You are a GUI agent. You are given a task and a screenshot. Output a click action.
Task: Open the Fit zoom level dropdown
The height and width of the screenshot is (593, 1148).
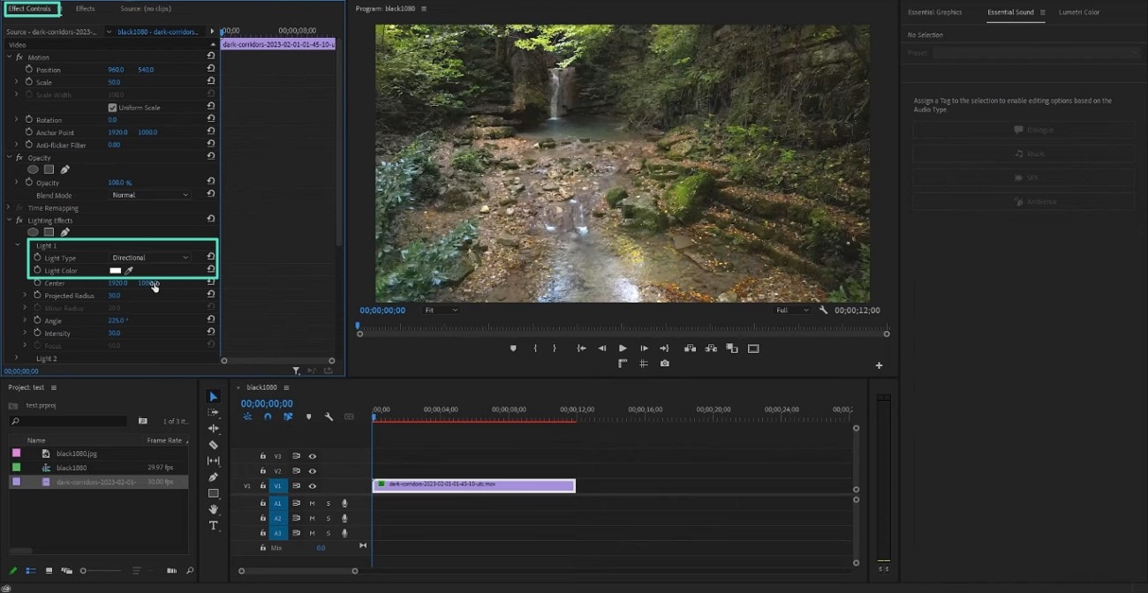pyautogui.click(x=441, y=310)
